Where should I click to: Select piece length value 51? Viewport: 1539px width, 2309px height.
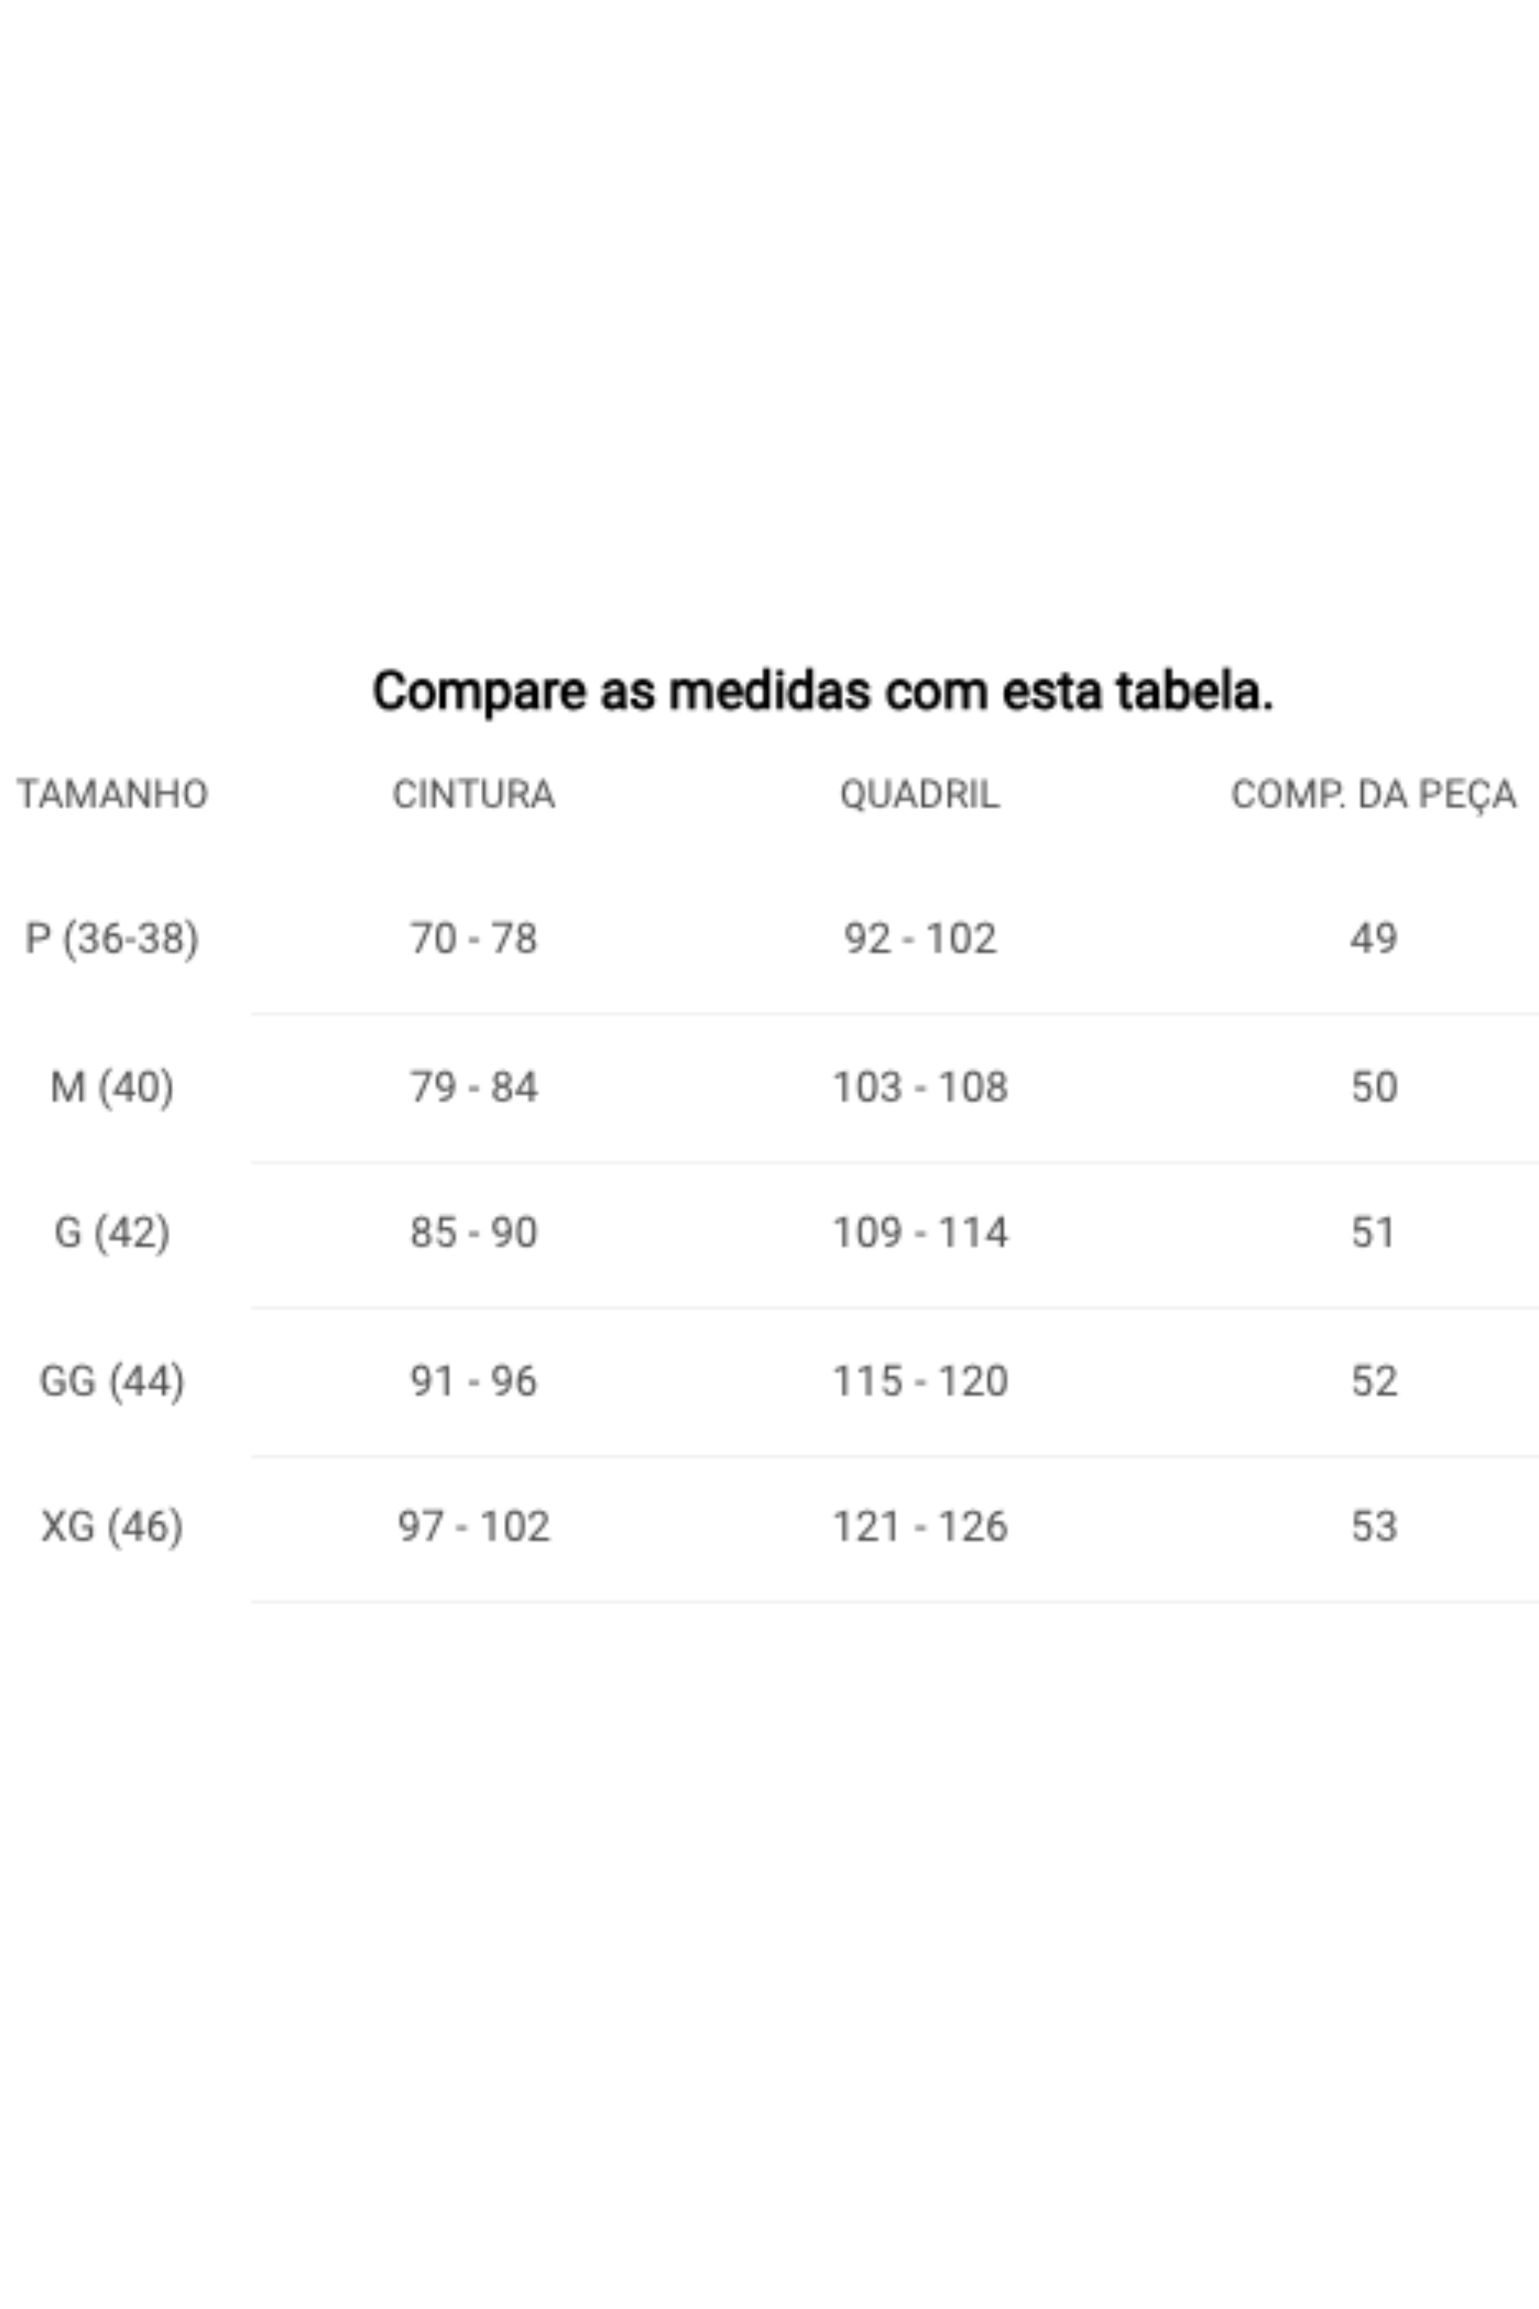click(1373, 1232)
